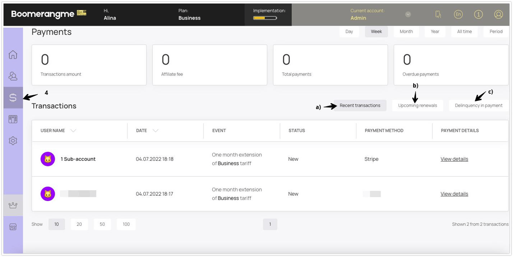513x257 pixels.
Task: Click the PAYMENT METHOD column header
Action: click(x=384, y=131)
